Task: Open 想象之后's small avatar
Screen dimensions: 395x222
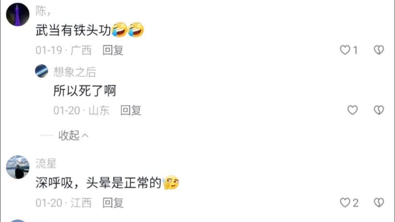Action: [x=42, y=71]
